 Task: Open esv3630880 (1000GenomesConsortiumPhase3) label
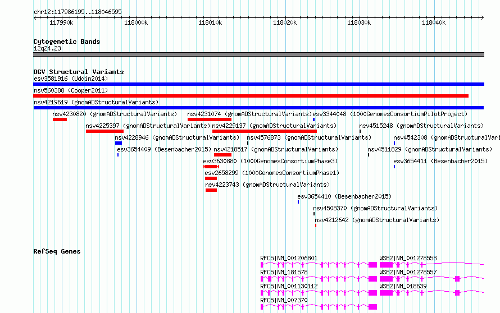coord(270,161)
